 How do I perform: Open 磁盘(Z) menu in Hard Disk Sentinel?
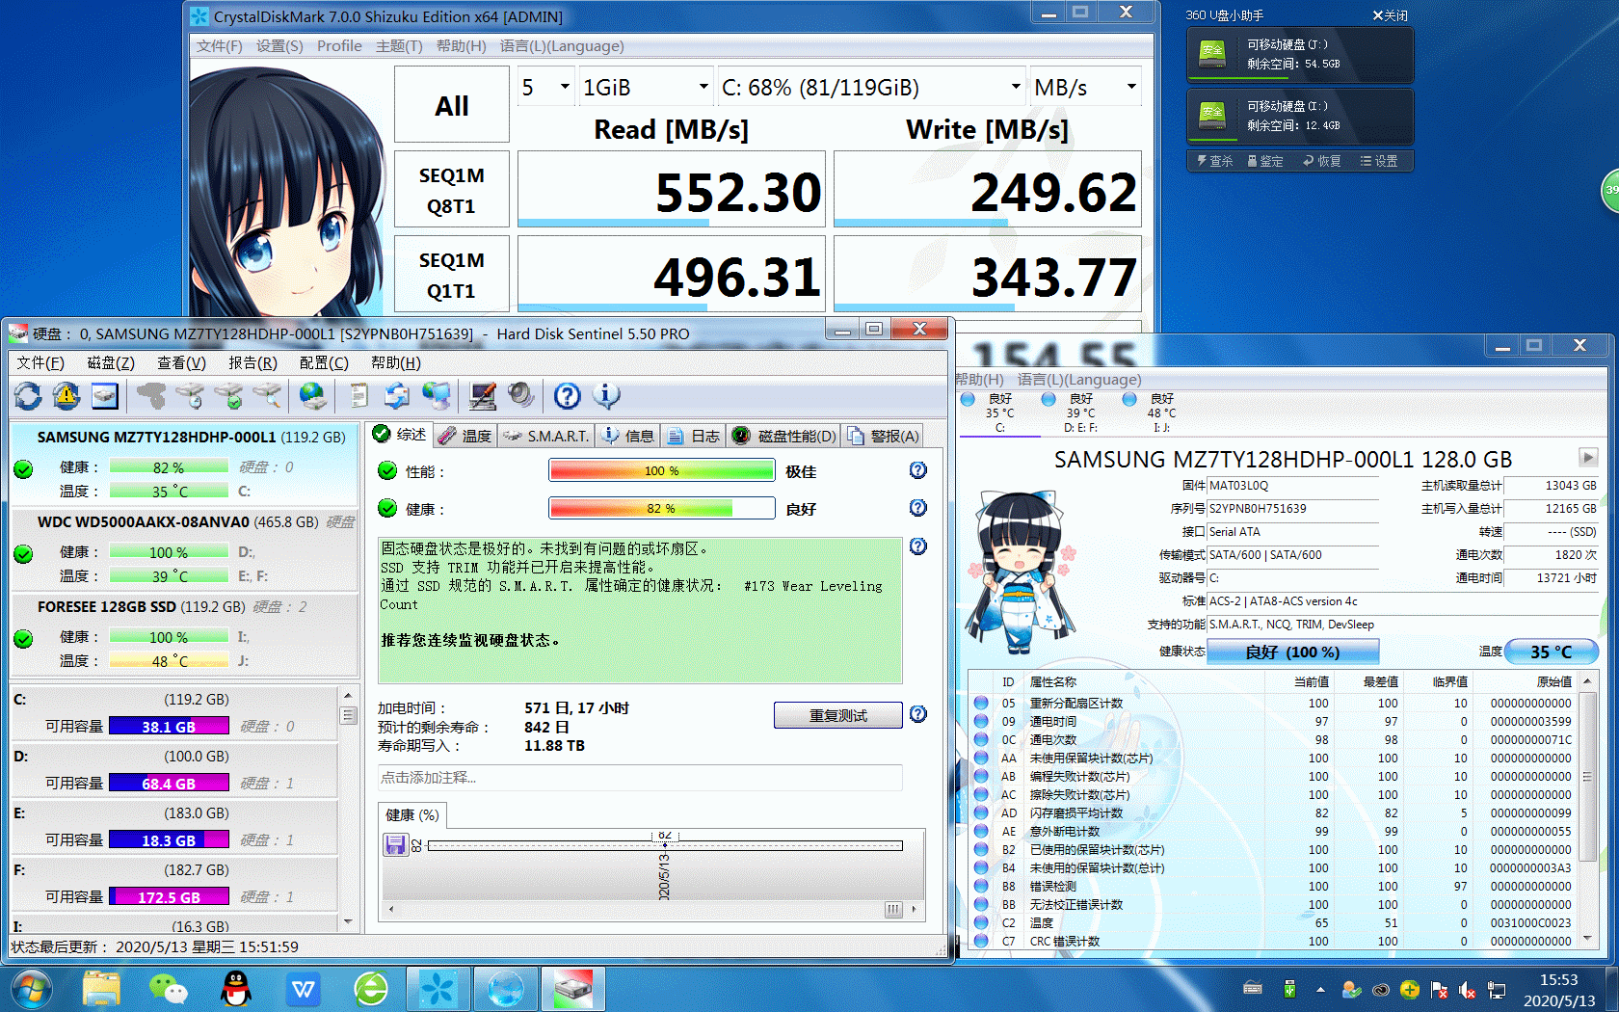click(111, 362)
